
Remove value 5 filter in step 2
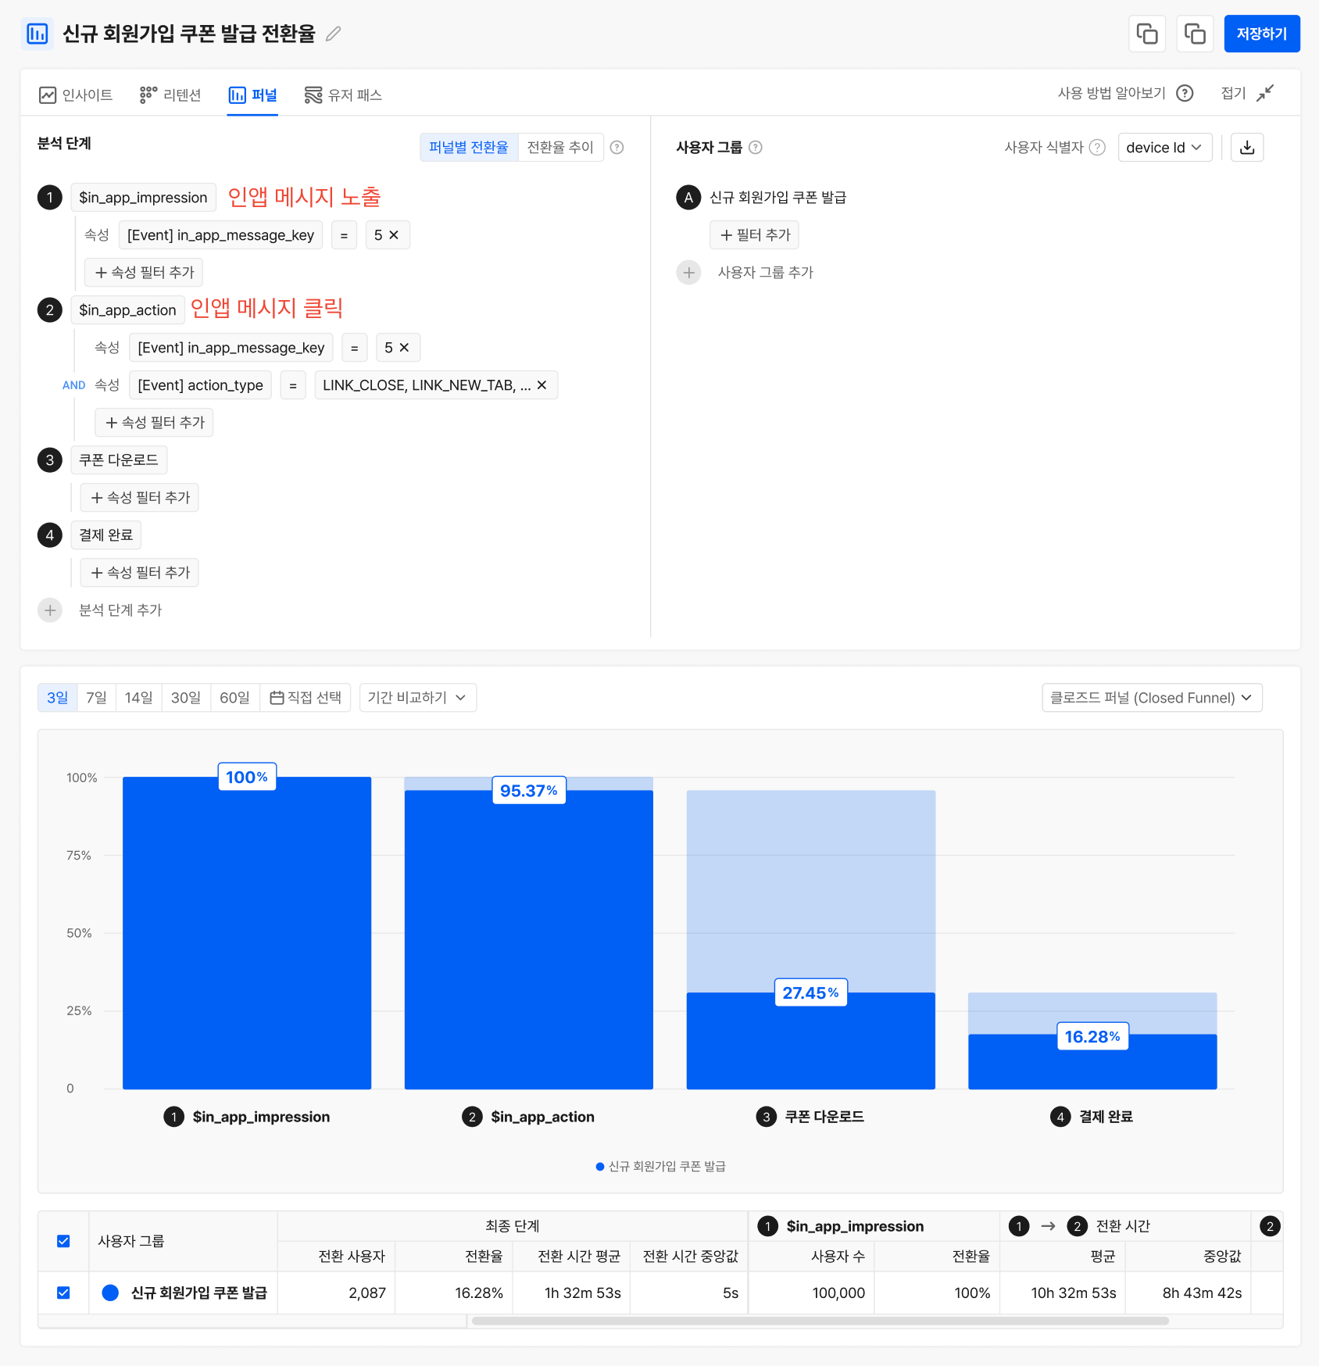click(x=404, y=348)
